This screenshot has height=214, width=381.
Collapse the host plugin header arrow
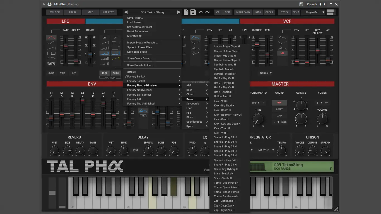44,4
